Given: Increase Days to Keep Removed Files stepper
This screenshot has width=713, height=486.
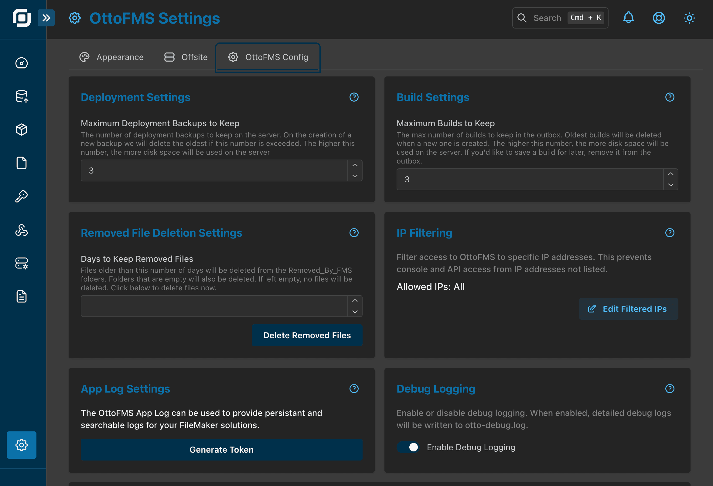Looking at the screenshot, I should tap(355, 300).
